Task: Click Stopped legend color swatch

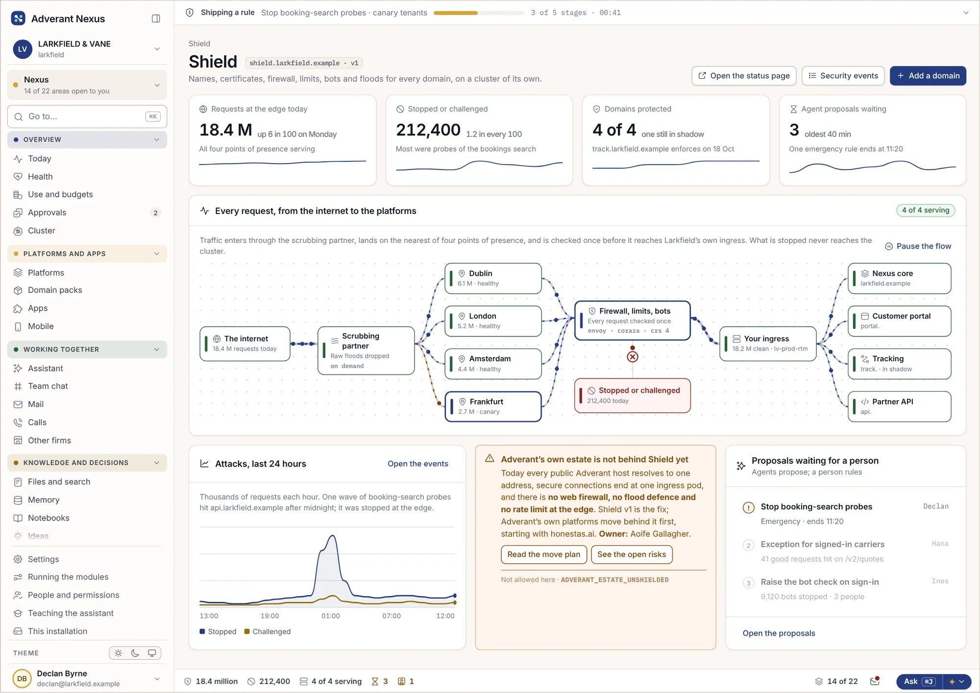Action: 202,632
